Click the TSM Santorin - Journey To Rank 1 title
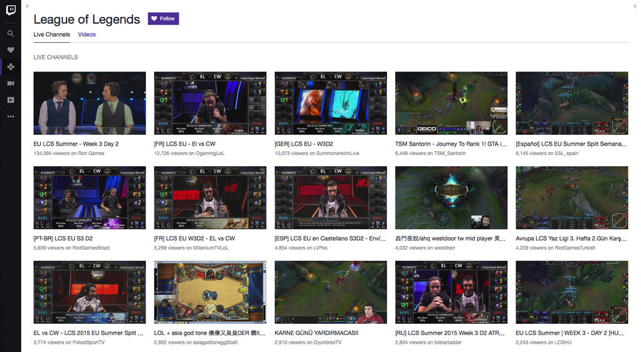The height and width of the screenshot is (352, 641). 451,144
